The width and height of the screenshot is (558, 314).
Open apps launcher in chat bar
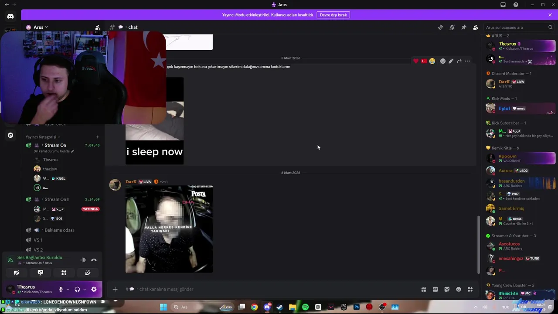470,289
